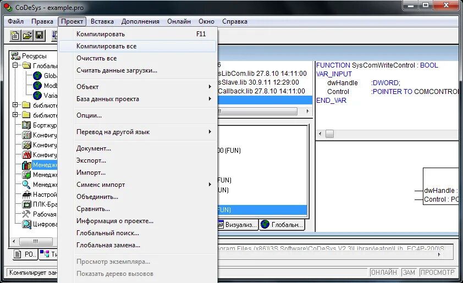Click the Open project toolbar icon

click(x=27, y=36)
